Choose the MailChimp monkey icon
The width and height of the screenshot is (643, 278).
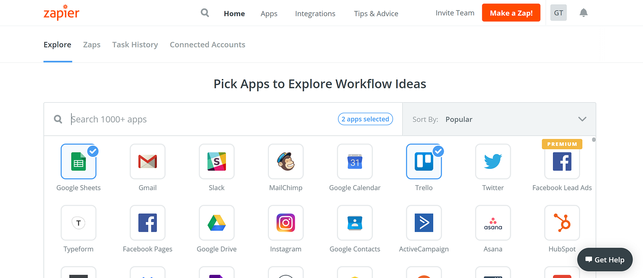[x=286, y=161]
